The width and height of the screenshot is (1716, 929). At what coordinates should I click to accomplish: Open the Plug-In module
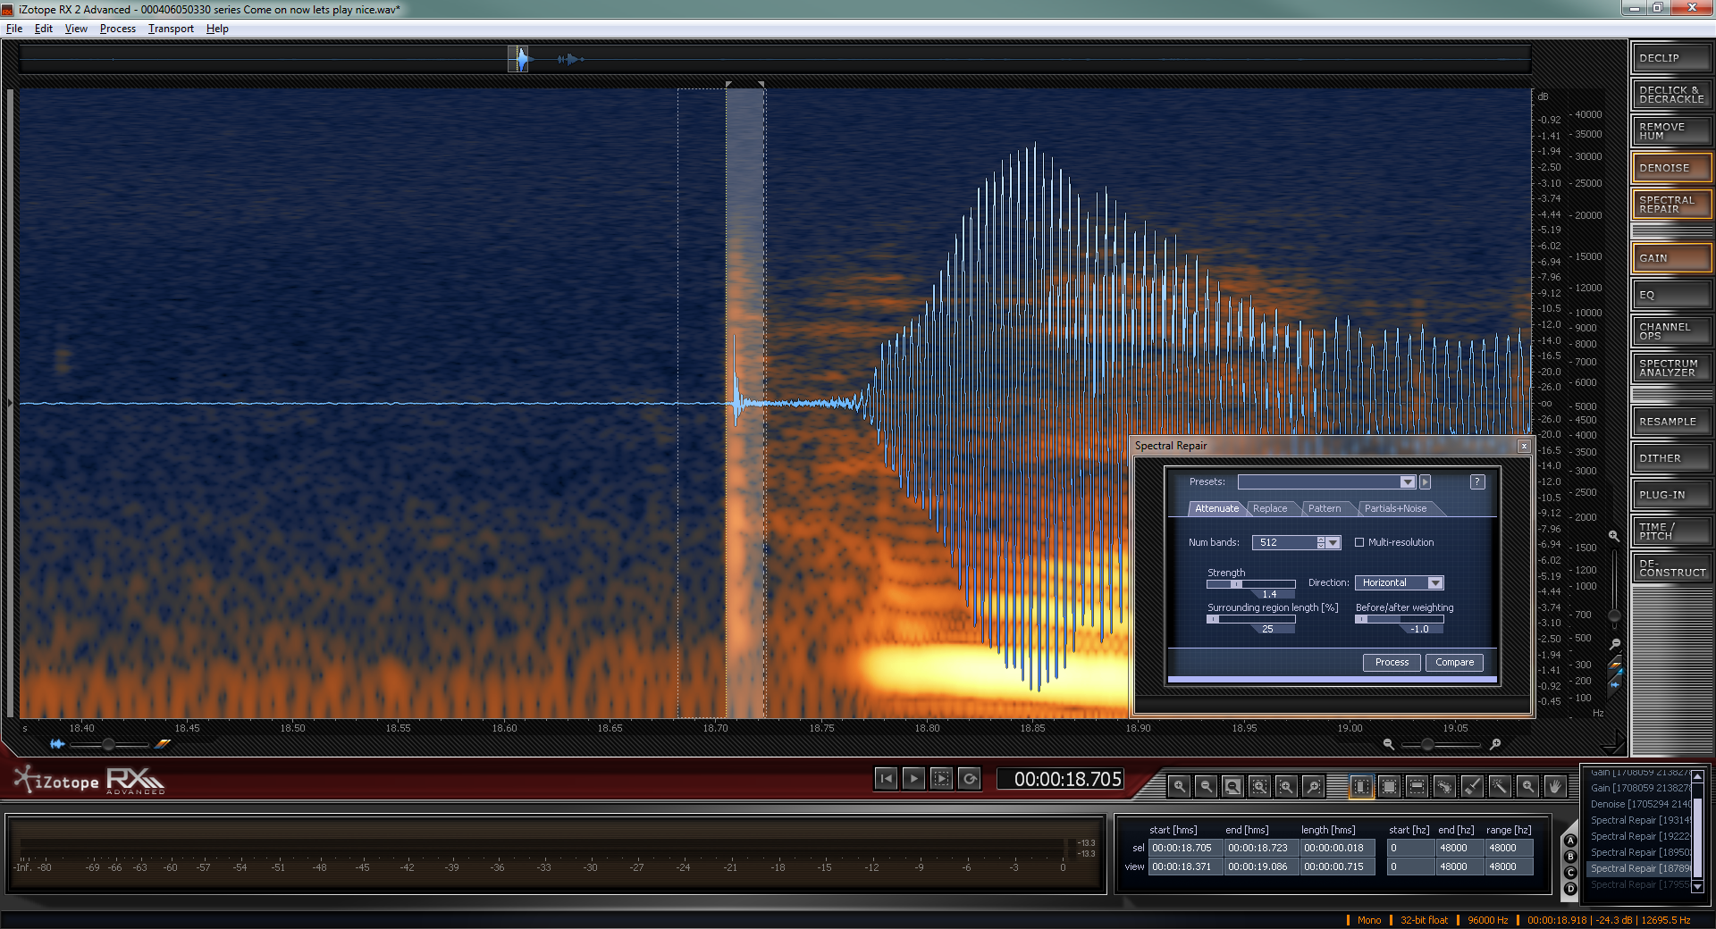(x=1671, y=495)
